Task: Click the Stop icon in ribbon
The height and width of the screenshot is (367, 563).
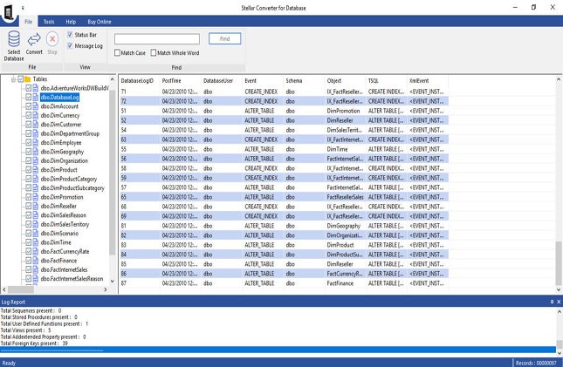Action: point(52,39)
